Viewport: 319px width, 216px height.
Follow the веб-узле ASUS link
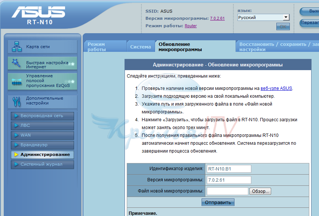[x=276, y=88]
